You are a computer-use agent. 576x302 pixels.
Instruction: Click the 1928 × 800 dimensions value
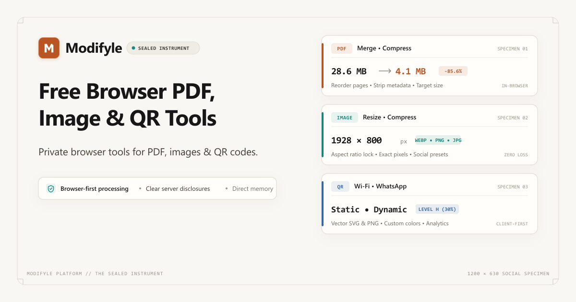click(357, 140)
